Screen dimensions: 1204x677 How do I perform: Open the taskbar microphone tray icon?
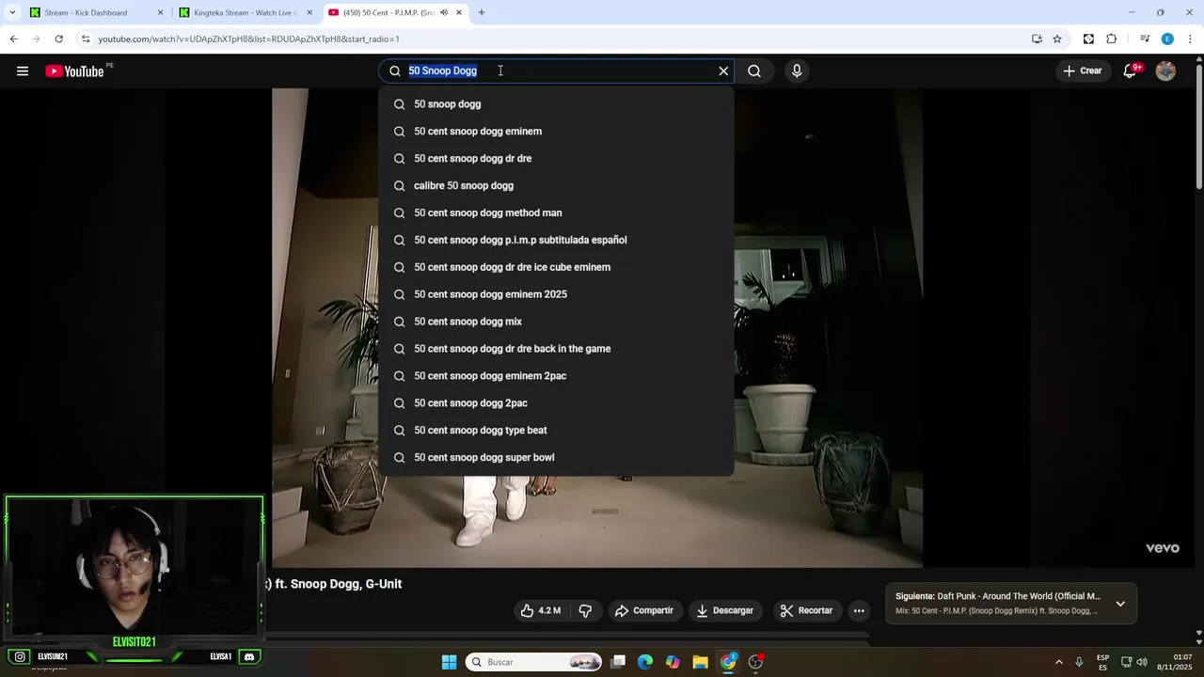(1079, 662)
